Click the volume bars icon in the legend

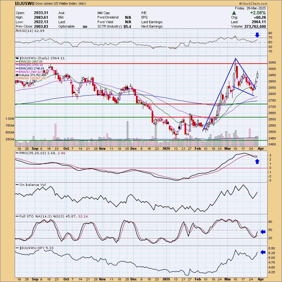17,75
